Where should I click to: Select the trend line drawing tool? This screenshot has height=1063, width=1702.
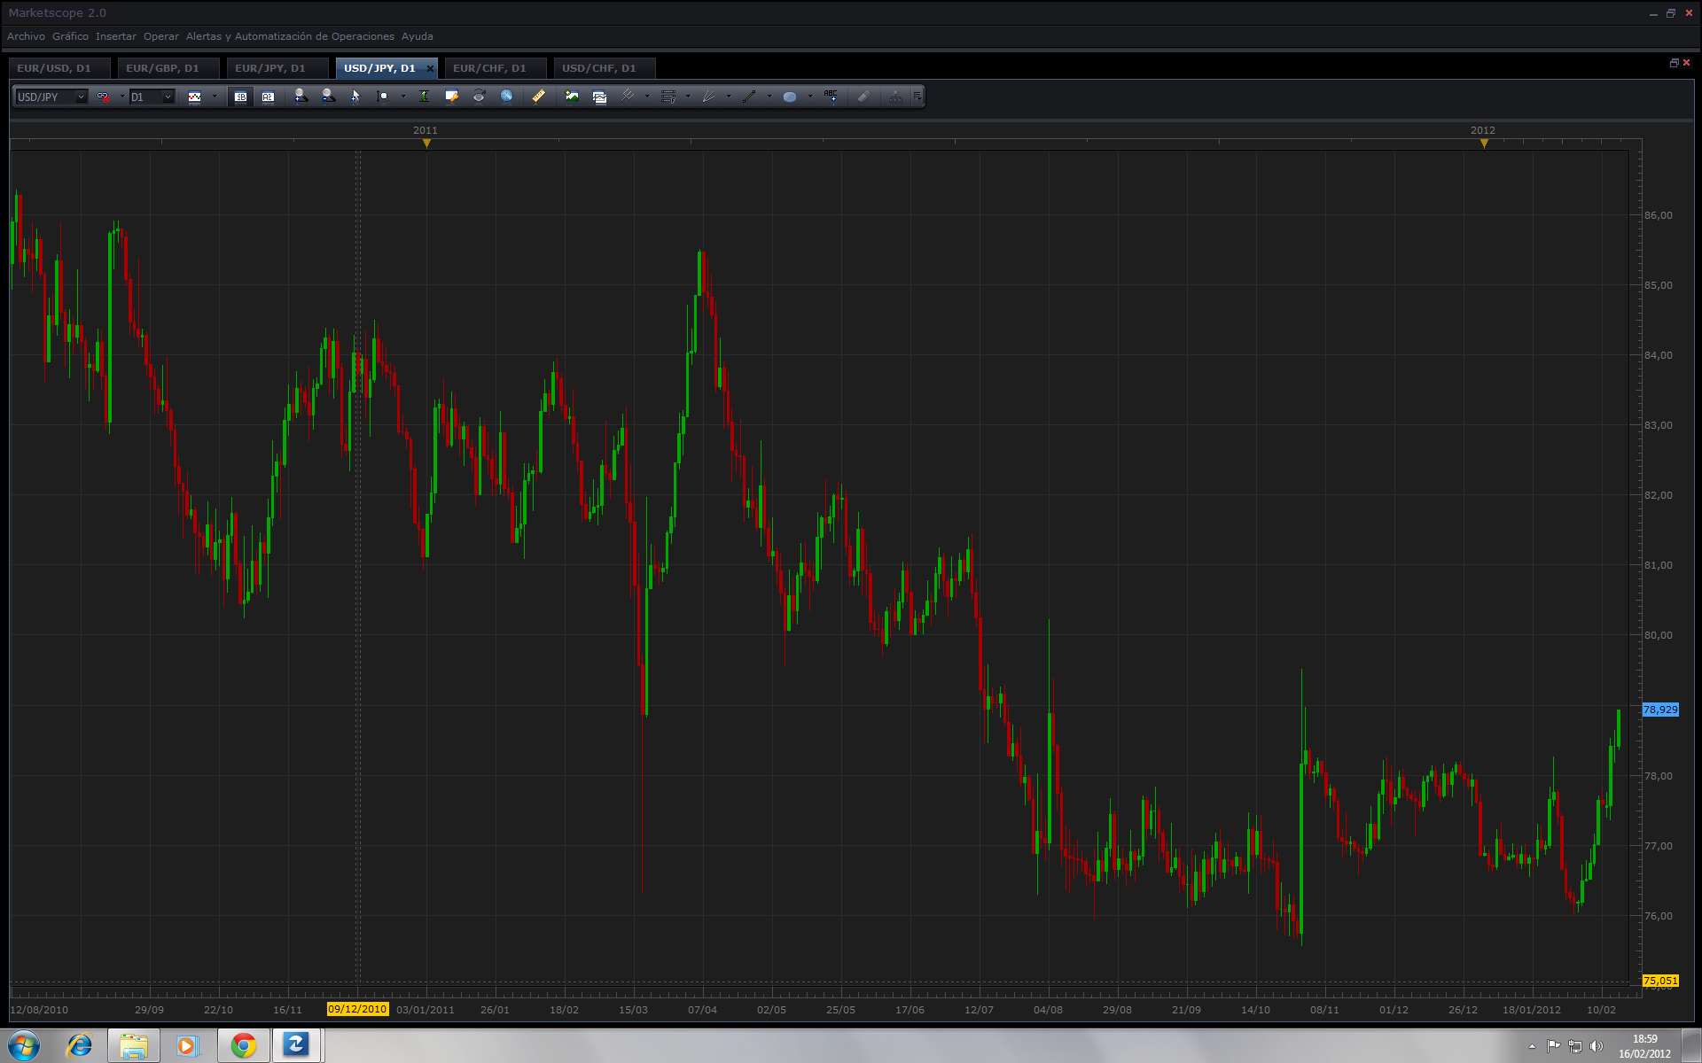pos(750,97)
